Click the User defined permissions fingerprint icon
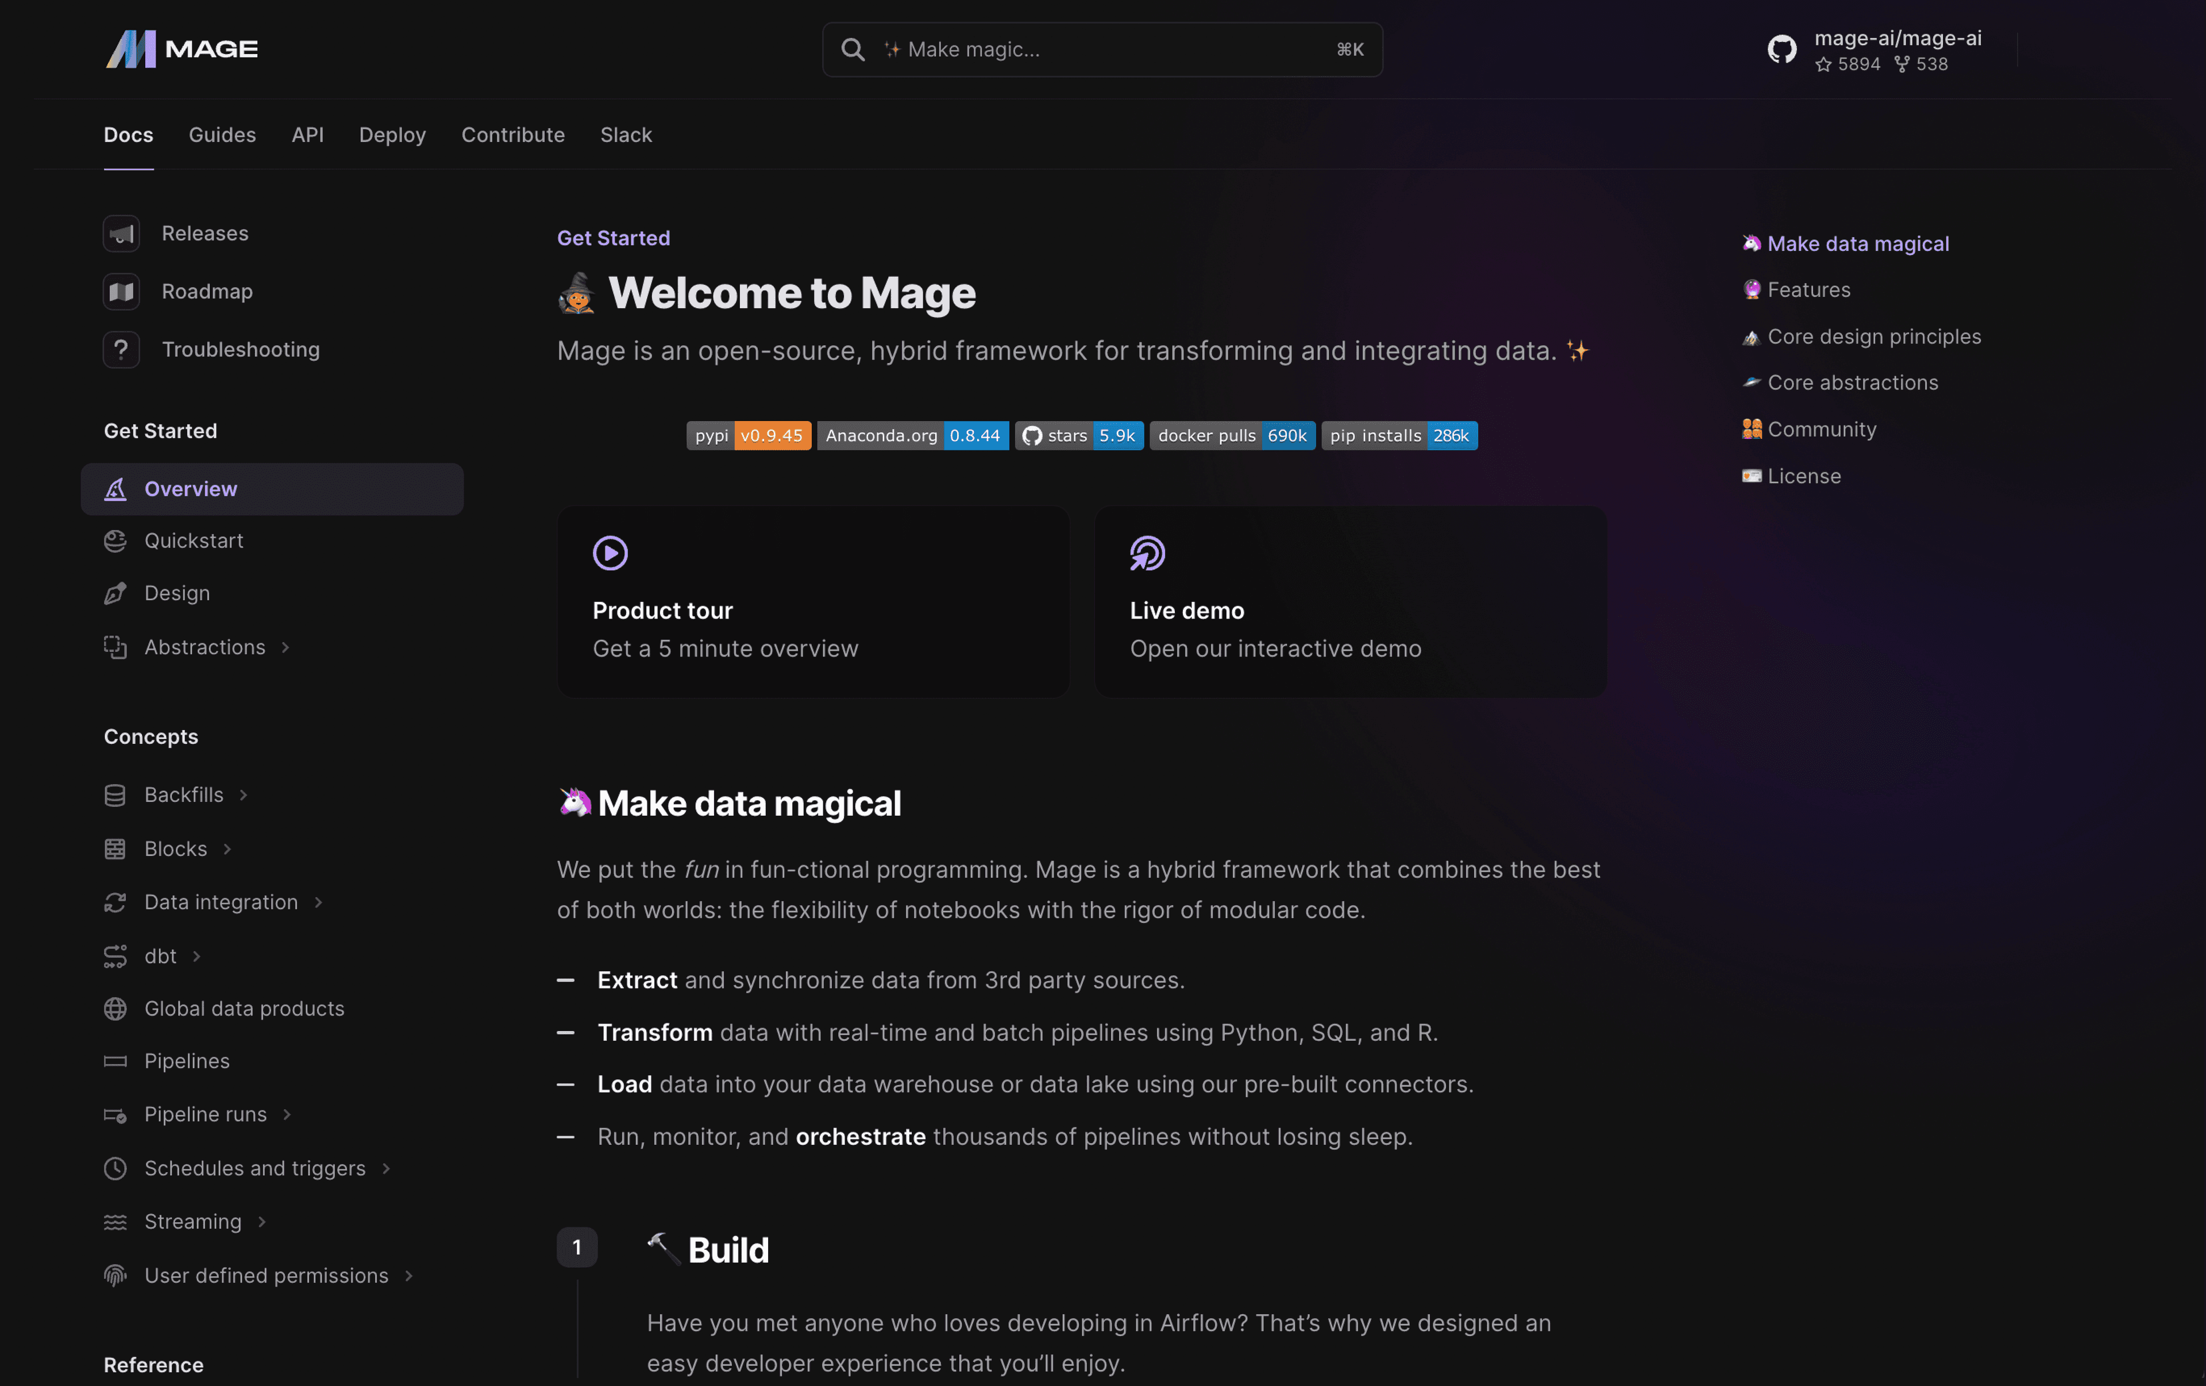The width and height of the screenshot is (2206, 1386). pyautogui.click(x=114, y=1275)
